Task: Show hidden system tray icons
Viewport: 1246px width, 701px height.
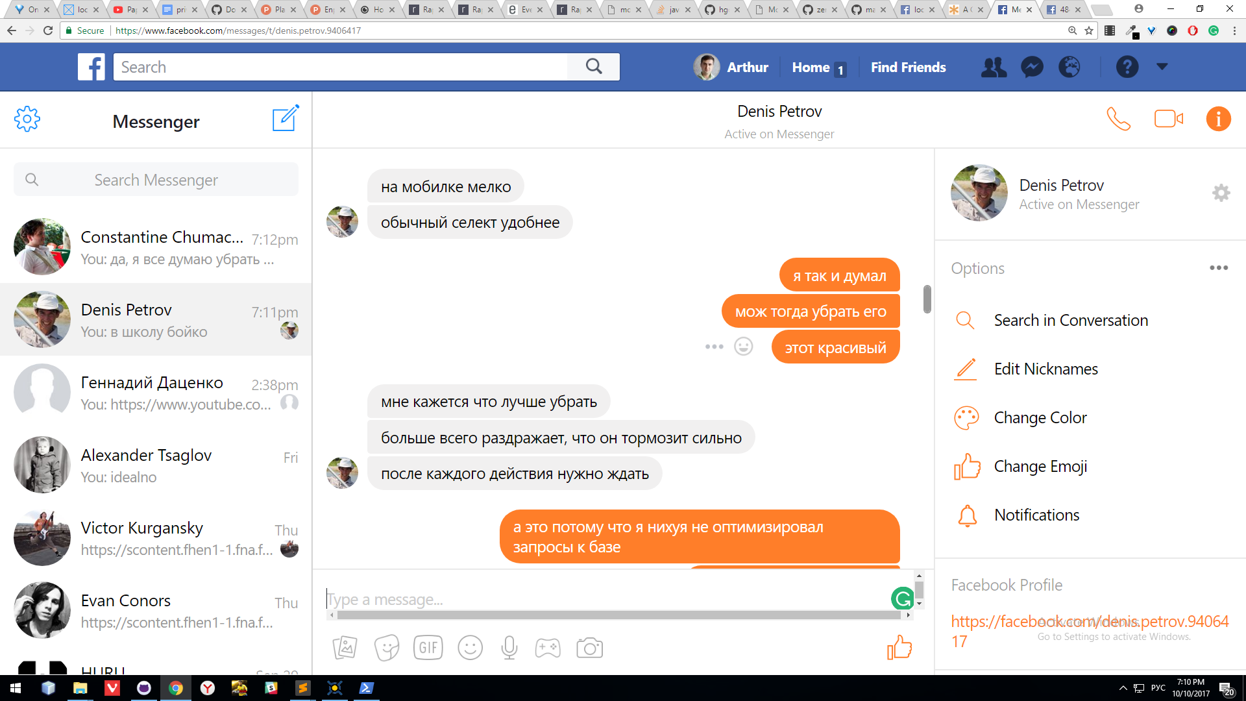Action: pos(1123,688)
